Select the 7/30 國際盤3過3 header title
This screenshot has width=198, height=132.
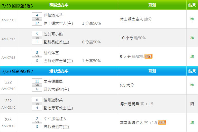click(17, 6)
